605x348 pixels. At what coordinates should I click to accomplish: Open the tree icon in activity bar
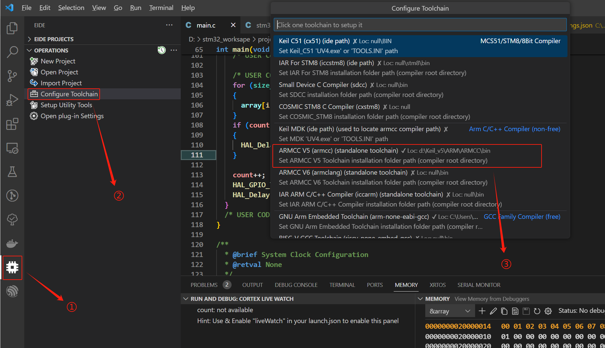pos(12,219)
